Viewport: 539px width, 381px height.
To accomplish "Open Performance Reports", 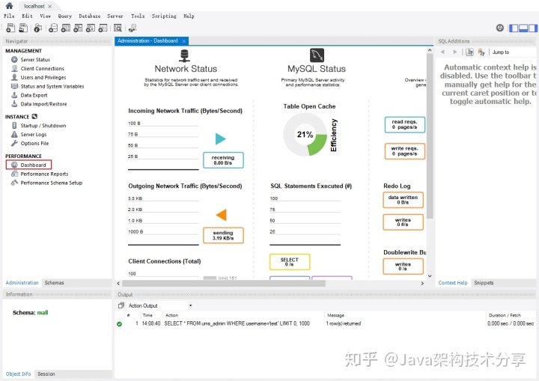I will click(44, 174).
